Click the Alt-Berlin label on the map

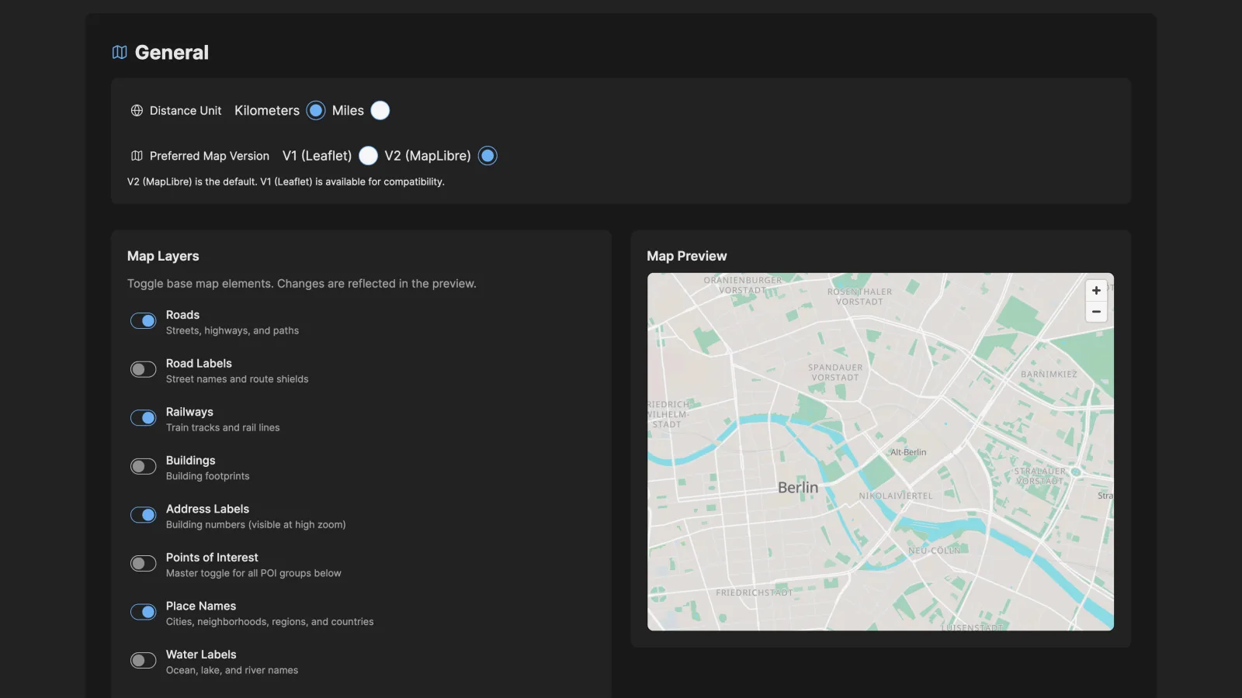point(908,452)
